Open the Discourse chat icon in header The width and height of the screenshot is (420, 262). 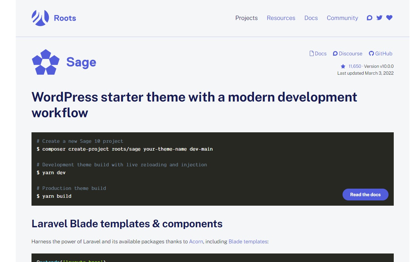(369, 18)
